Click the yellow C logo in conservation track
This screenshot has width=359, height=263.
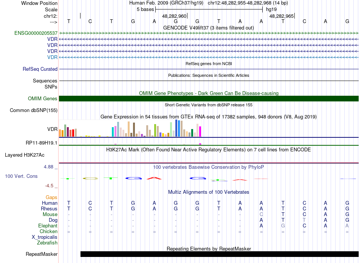pos(90,178)
